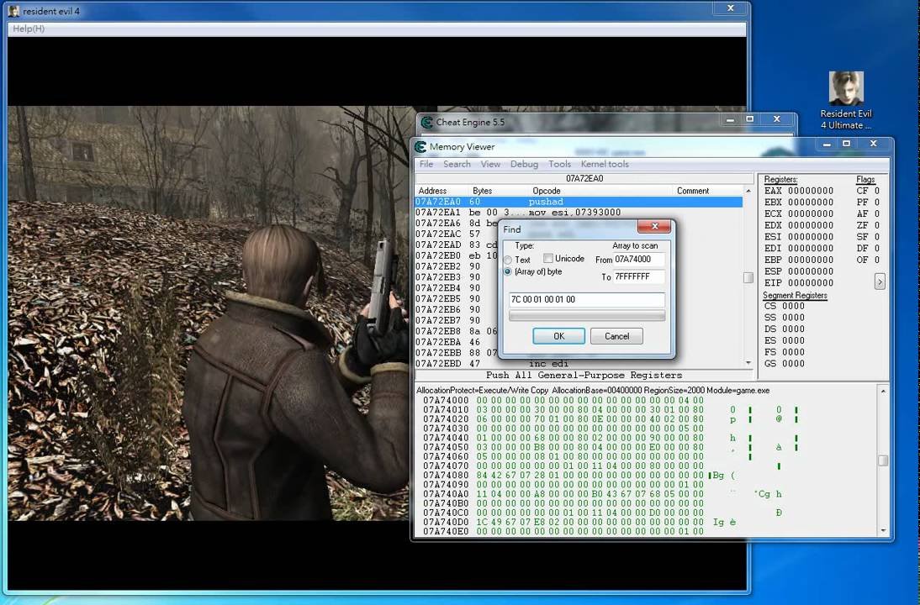Screen dimensions: 920x605
Task: Expand registers panel with right arrow button
Action: 880,282
